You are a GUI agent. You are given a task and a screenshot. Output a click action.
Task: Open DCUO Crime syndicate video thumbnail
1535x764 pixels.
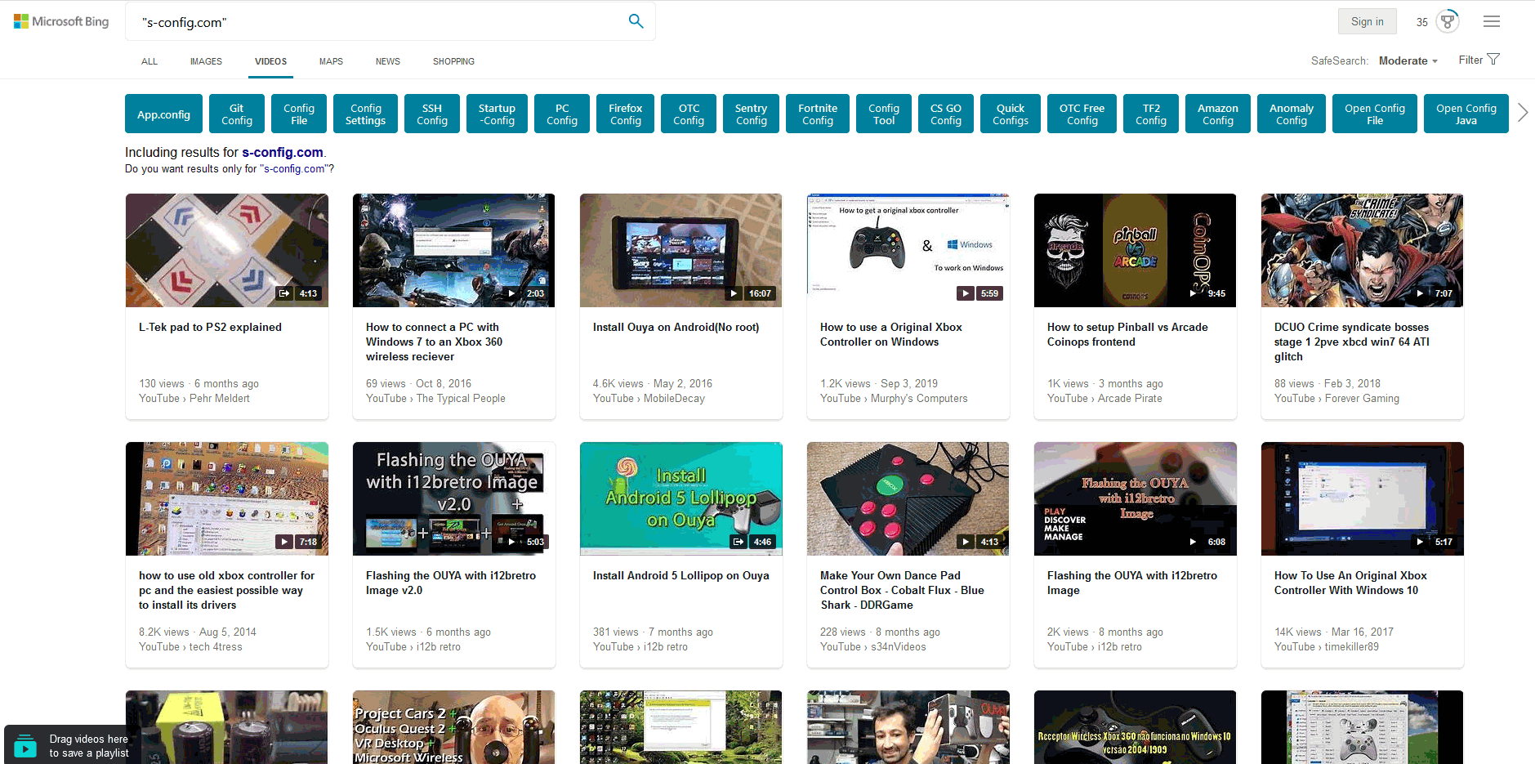[1363, 250]
